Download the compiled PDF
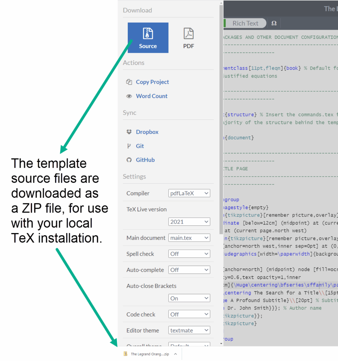Viewport: 338px width, 361px height. coord(189,38)
